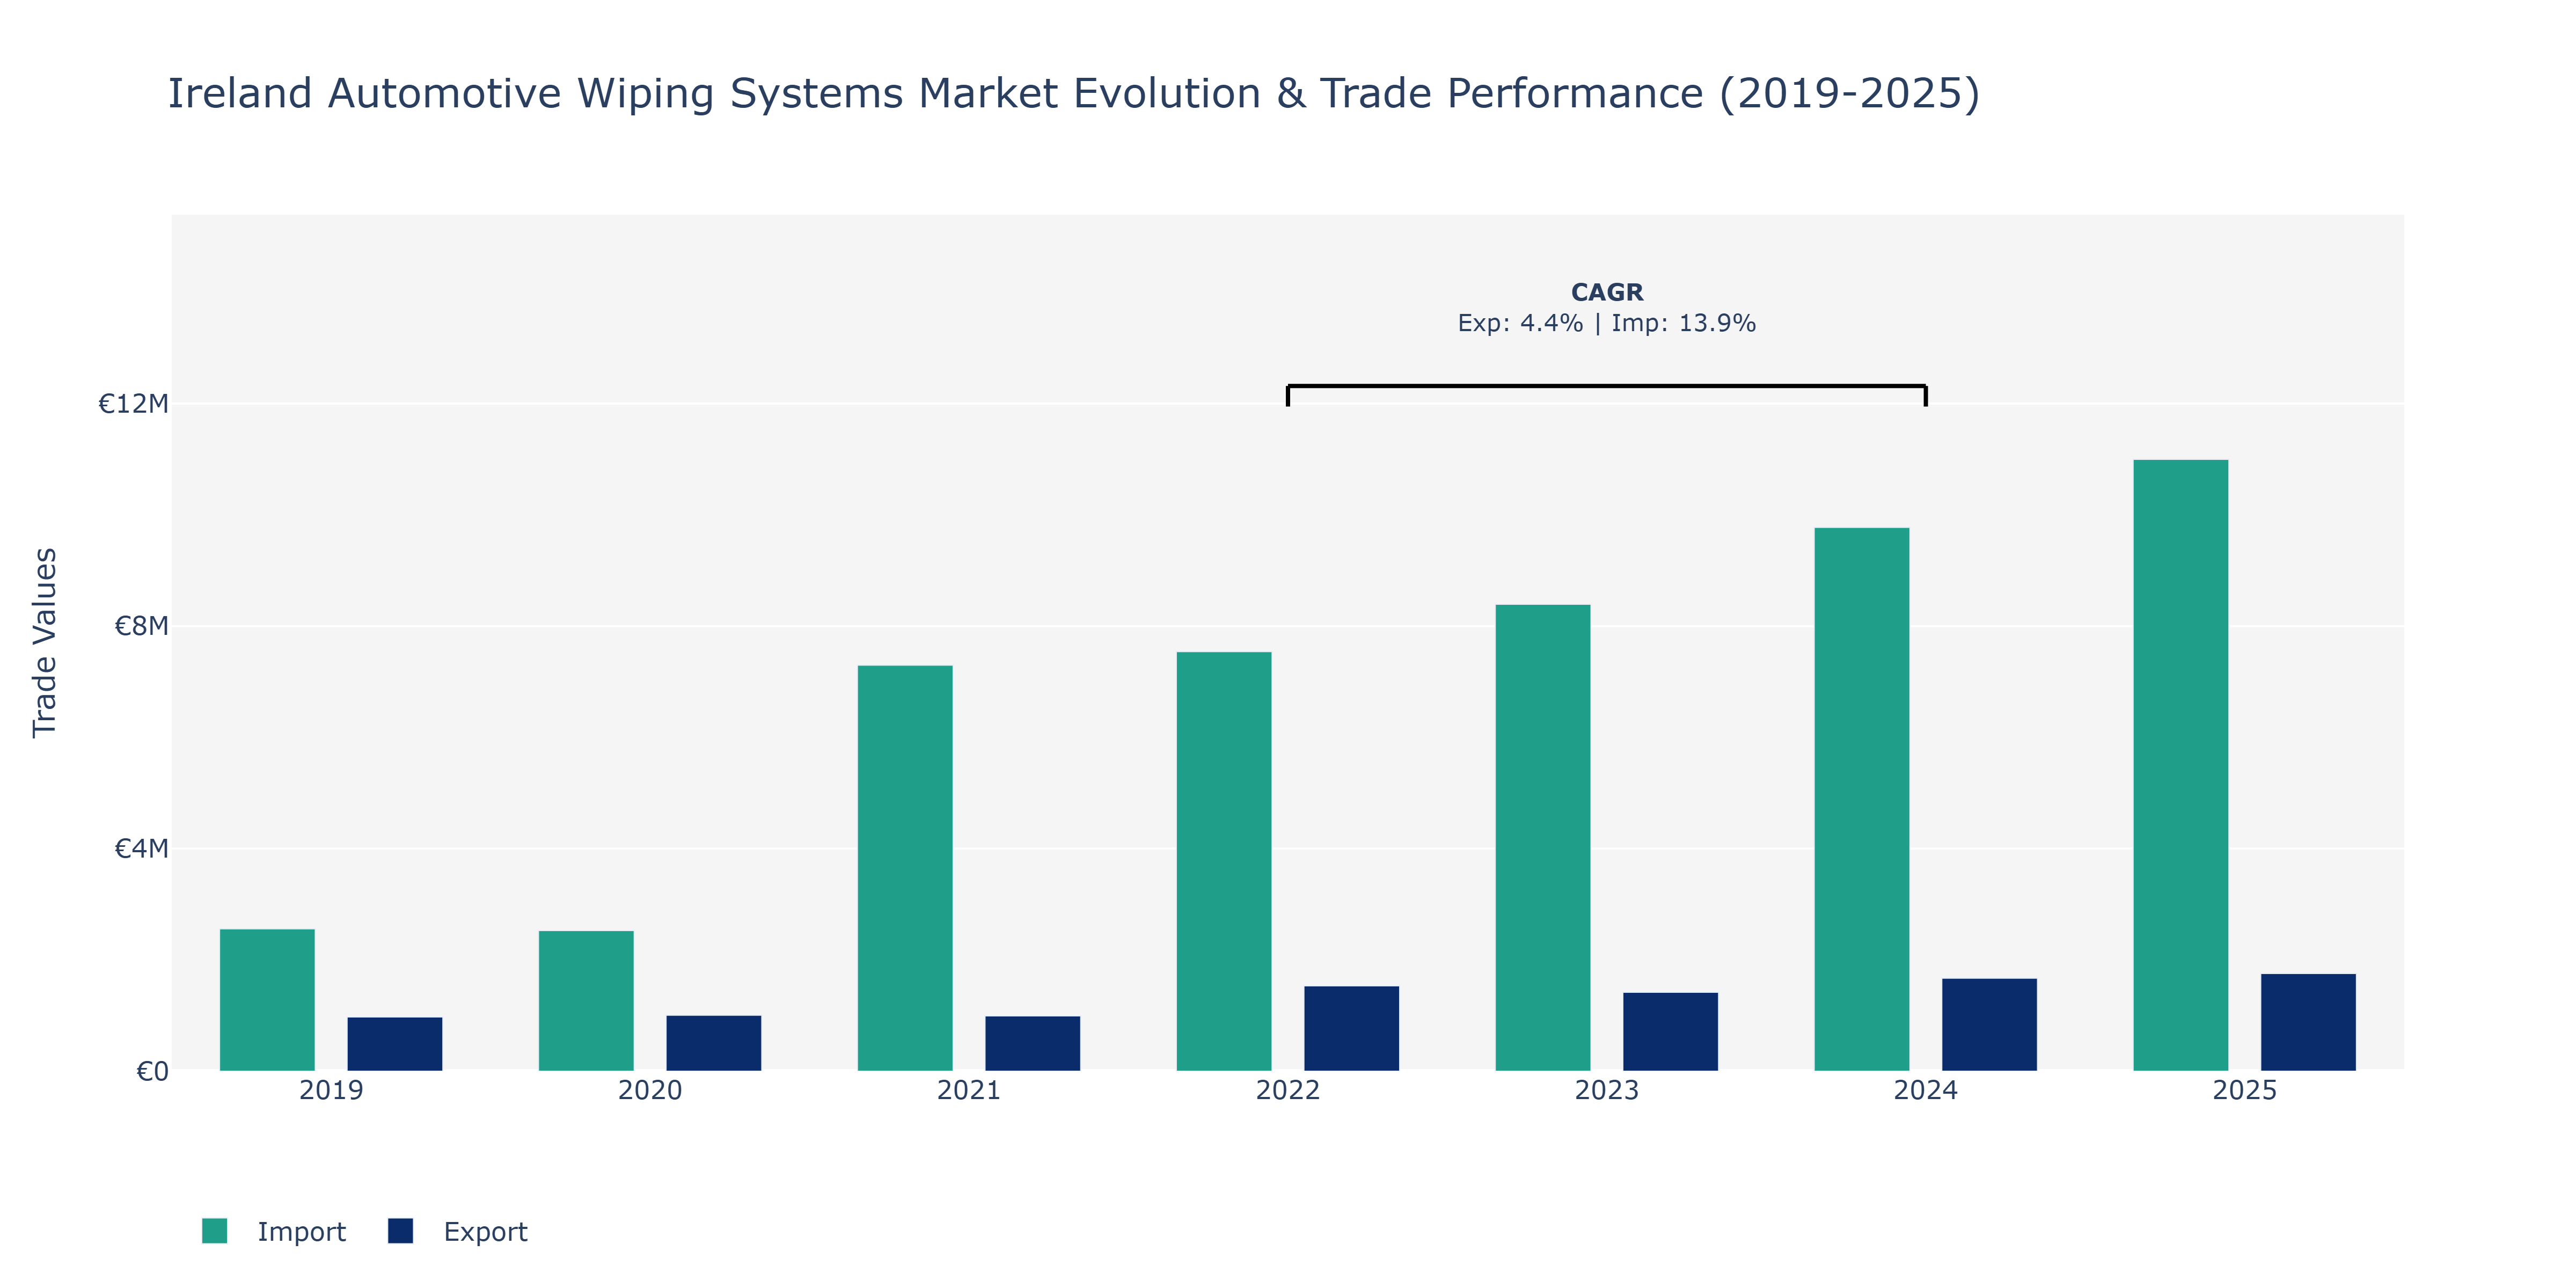Click the Export legend color swatch
This screenshot has width=2576, height=1288.
coord(400,1231)
